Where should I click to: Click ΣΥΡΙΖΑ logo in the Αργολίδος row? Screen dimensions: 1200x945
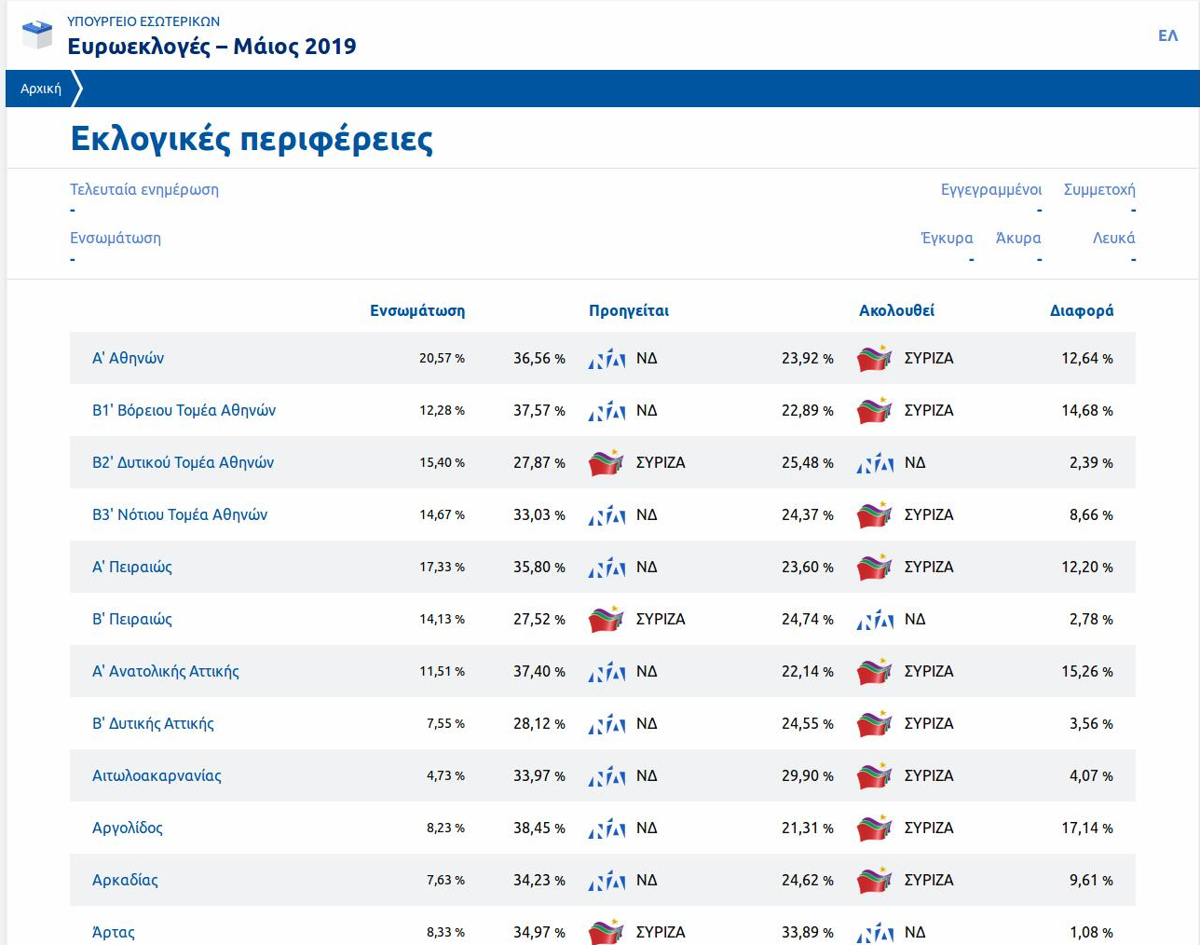click(875, 829)
